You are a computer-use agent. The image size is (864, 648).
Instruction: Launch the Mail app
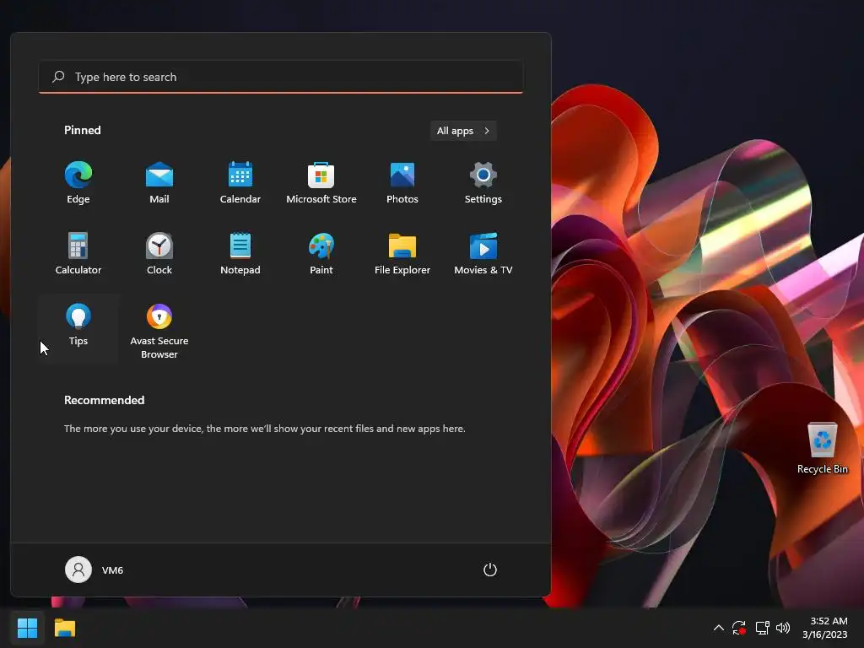pos(159,183)
